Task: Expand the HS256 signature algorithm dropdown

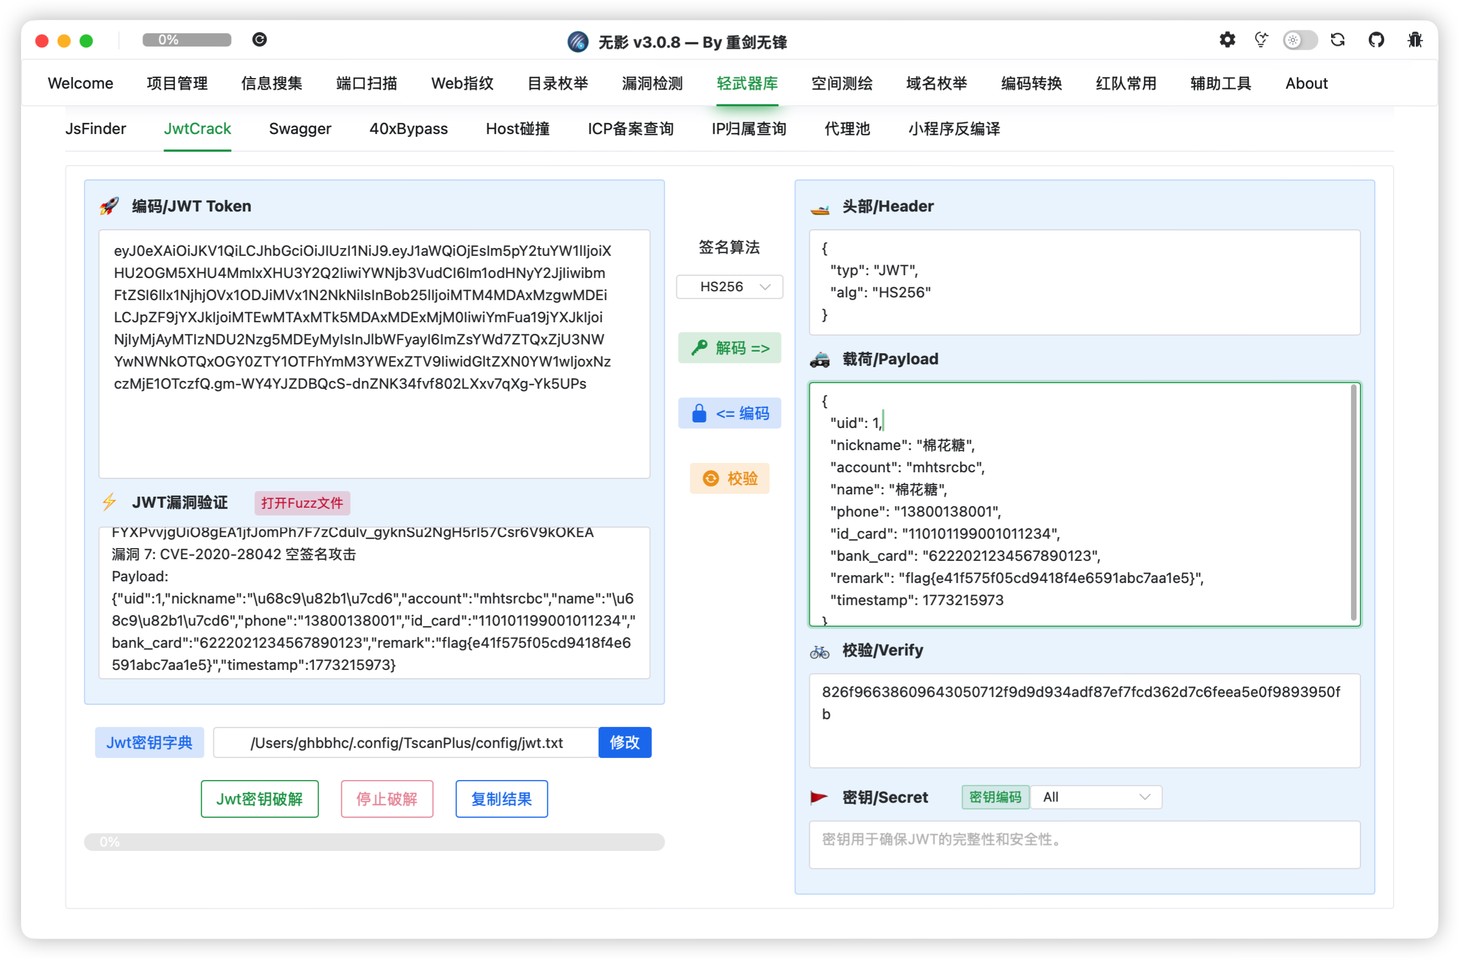Action: pos(729,287)
